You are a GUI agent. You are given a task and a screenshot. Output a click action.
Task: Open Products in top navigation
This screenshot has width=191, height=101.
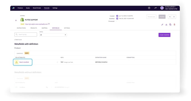20,8
